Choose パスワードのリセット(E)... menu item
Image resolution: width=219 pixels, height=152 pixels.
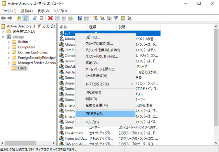(106, 56)
